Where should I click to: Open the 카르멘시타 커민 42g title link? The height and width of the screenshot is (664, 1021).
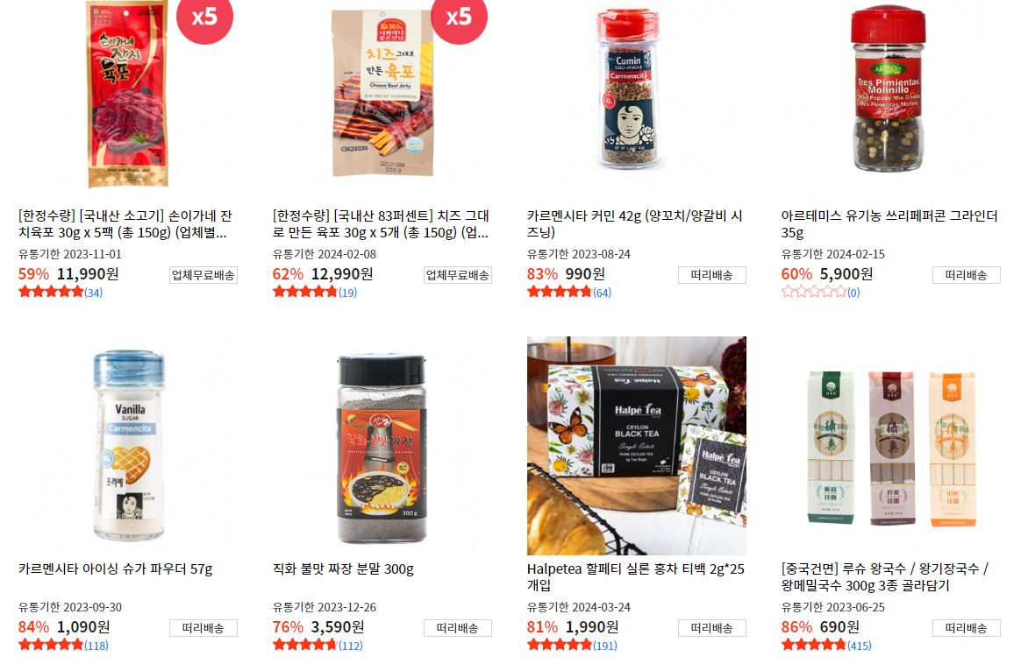[635, 223]
